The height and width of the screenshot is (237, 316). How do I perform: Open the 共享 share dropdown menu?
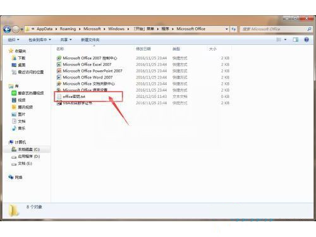coord(66,40)
